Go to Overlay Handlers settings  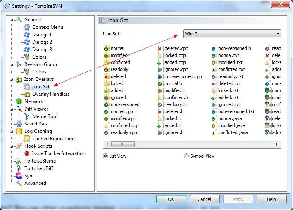coord(51,94)
